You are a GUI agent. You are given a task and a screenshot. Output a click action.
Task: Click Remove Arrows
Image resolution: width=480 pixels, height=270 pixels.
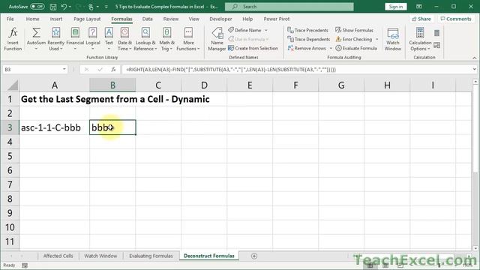point(307,48)
